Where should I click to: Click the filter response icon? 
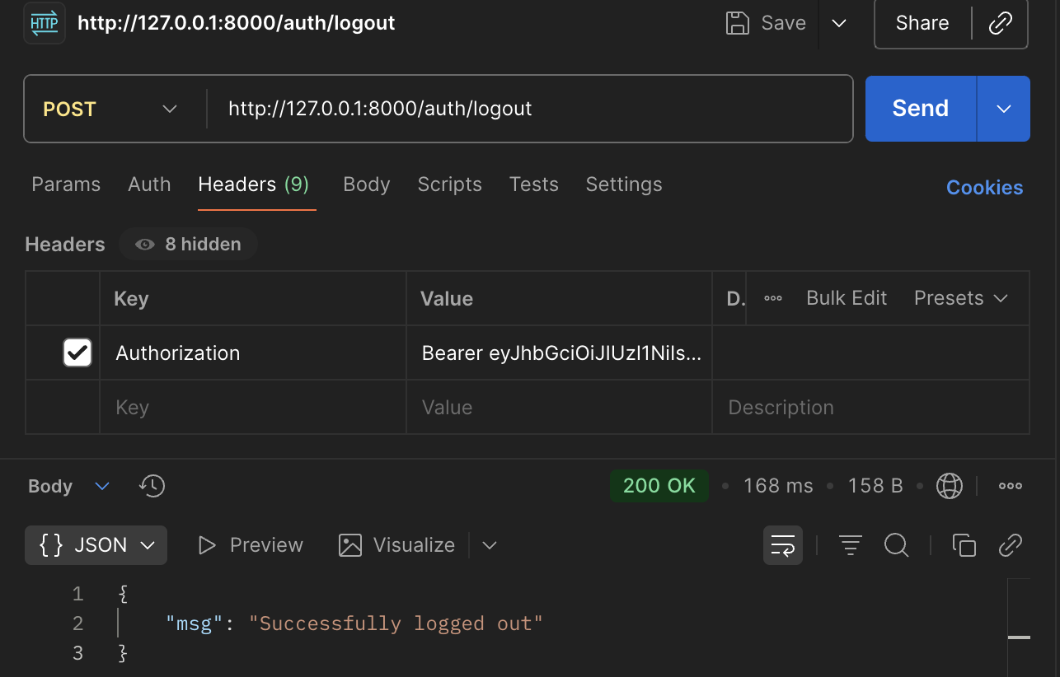tap(850, 545)
